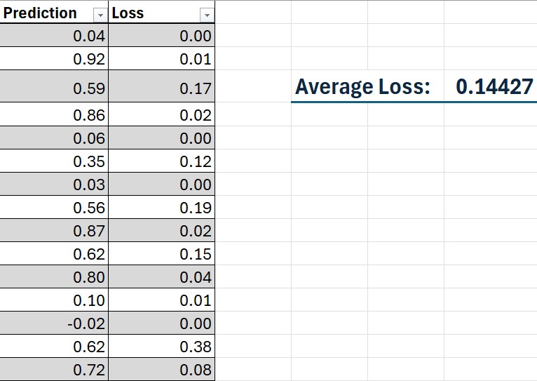Click loss cell showing 0.12

162,161
